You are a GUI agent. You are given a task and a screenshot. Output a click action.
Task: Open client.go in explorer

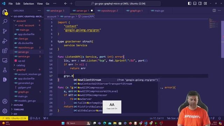(27, 38)
